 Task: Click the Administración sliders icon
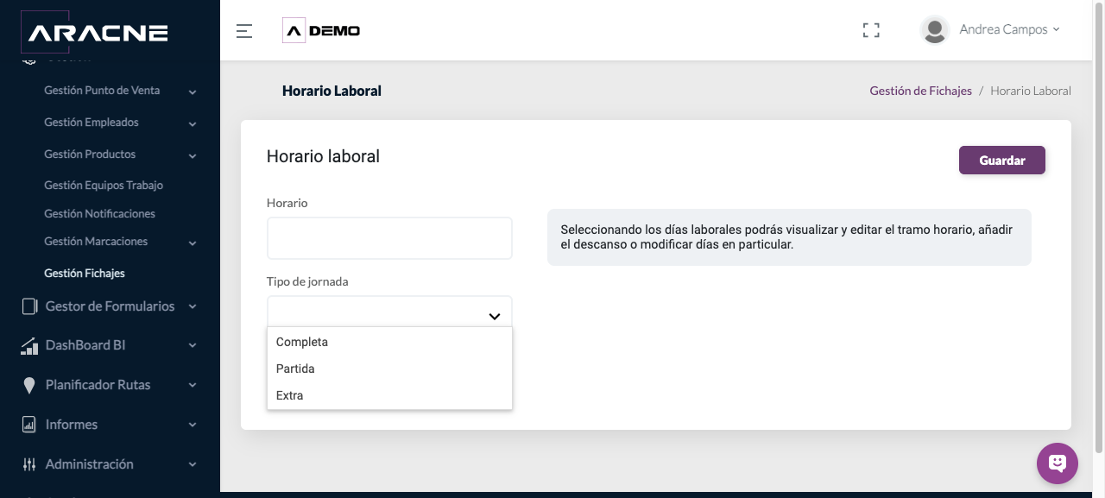(x=29, y=464)
